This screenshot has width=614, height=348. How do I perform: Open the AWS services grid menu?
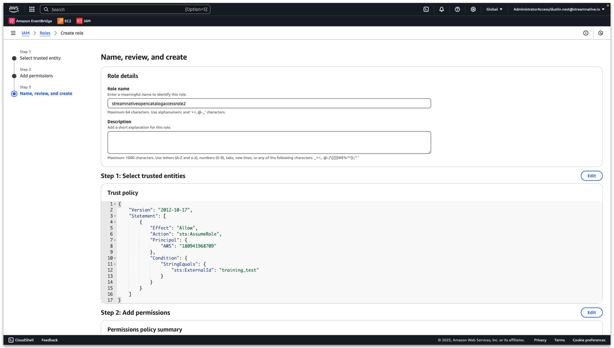(32, 9)
